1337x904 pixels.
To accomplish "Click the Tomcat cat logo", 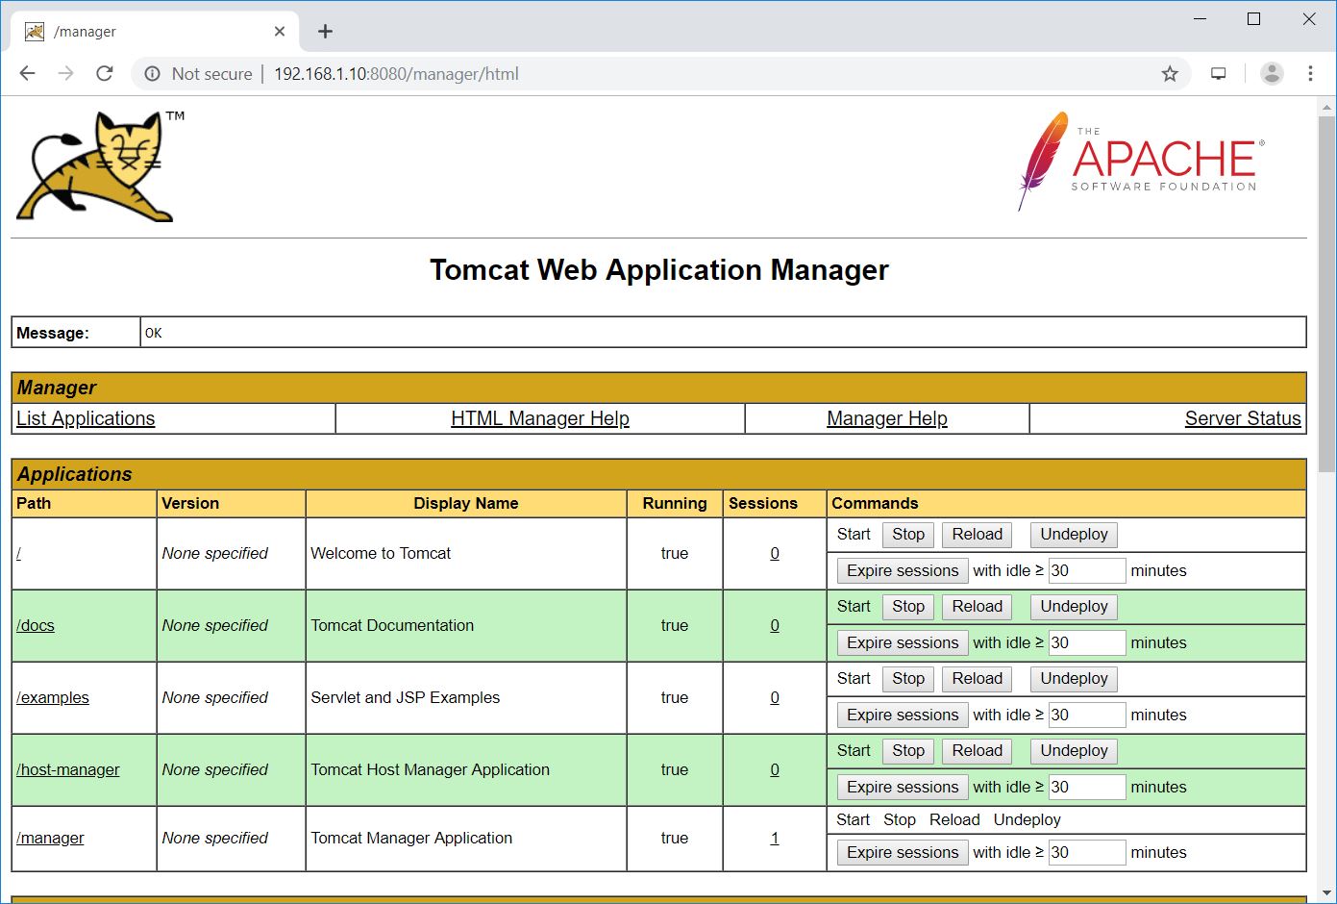I will (98, 166).
